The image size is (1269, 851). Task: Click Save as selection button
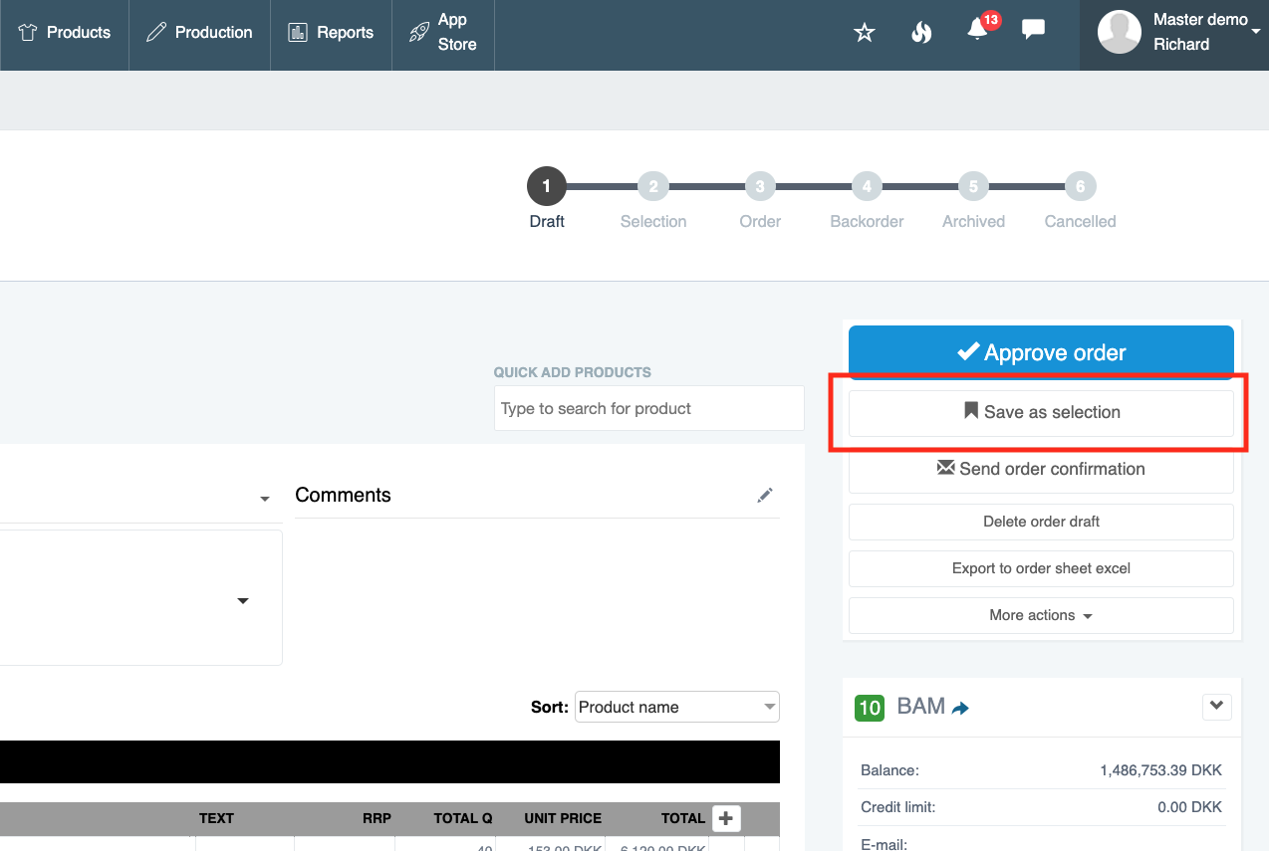(1041, 412)
